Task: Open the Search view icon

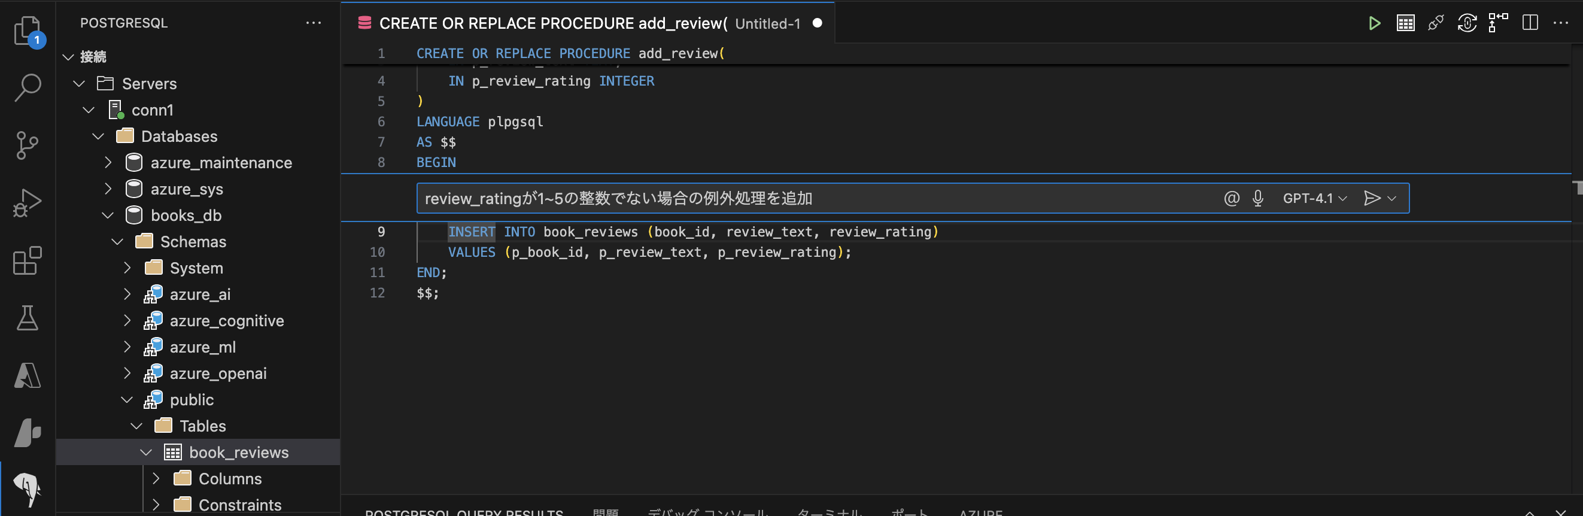Action: (28, 88)
